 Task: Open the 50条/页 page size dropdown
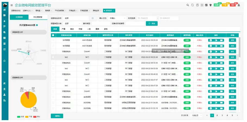pos(195,115)
